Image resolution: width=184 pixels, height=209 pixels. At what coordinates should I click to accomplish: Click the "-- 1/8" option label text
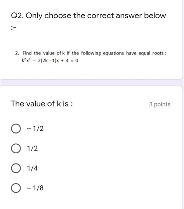point(35,188)
